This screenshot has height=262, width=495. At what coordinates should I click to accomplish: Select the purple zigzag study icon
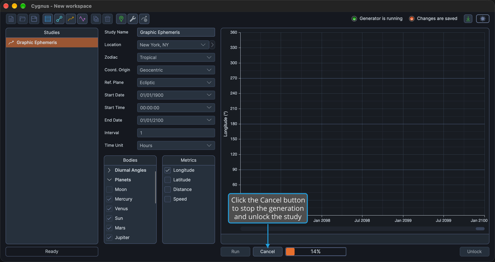coord(82,19)
